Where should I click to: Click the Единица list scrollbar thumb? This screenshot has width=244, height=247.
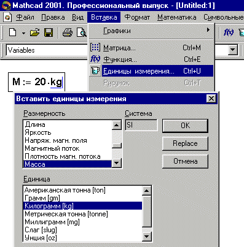(147, 211)
